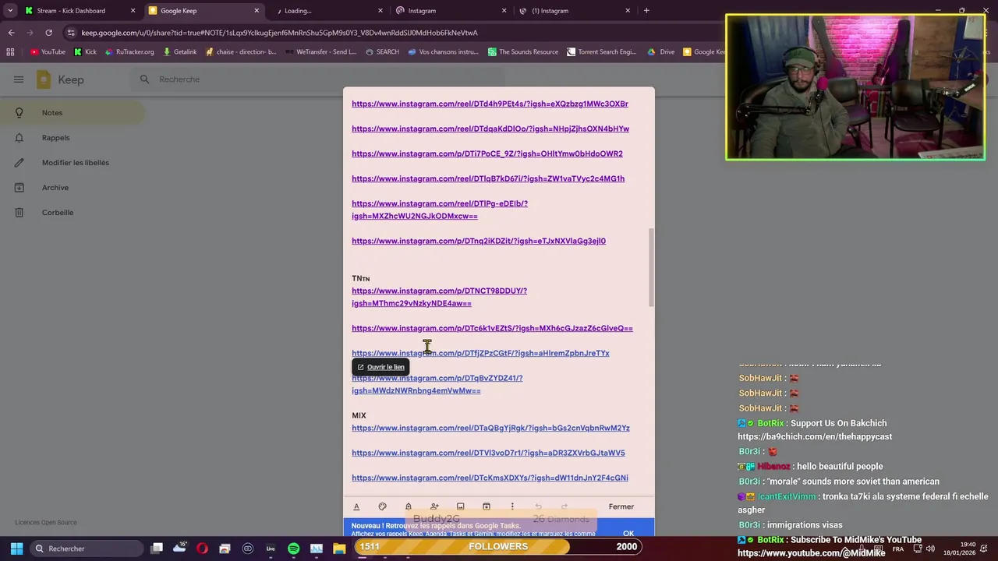
Task: Archive the open note
Action: (x=486, y=506)
